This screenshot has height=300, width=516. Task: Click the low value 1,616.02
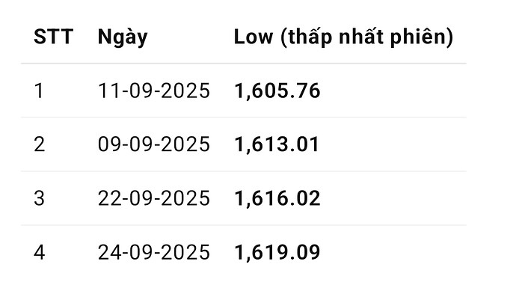(x=277, y=198)
